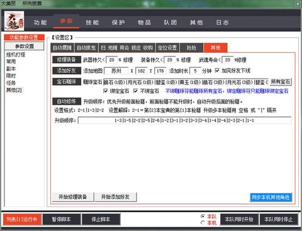Click the 所有宝石 button
This screenshot has height=231, width=302.
tap(281, 82)
